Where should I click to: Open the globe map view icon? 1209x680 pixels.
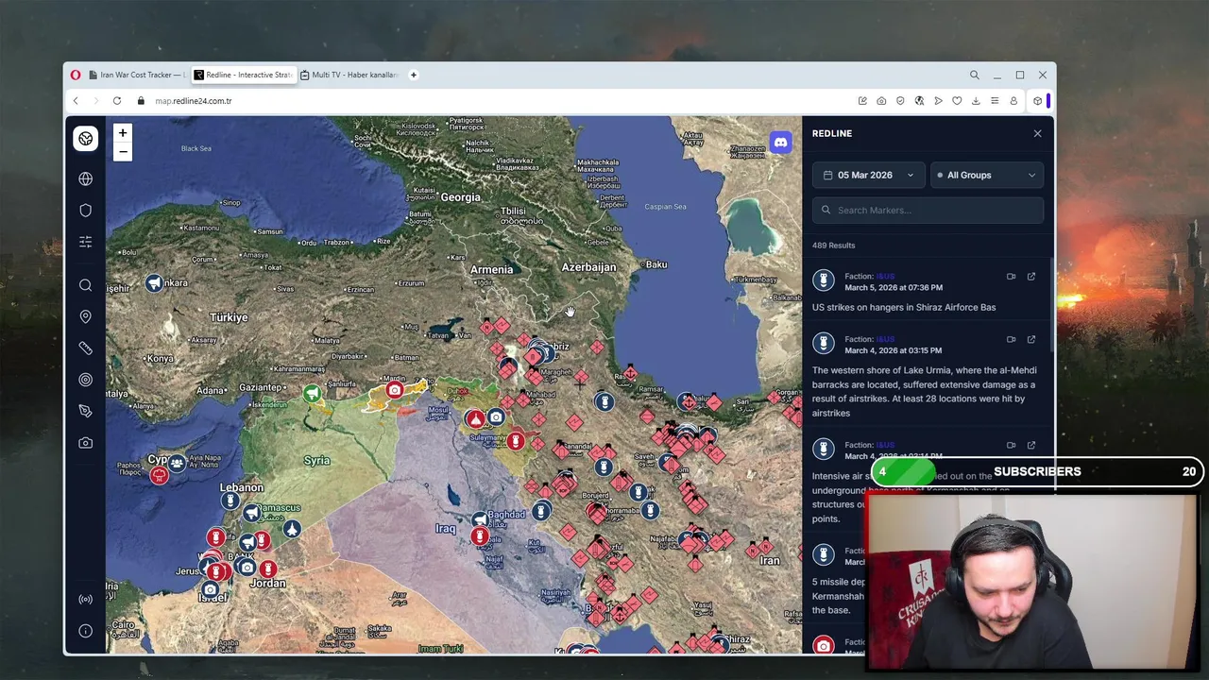point(85,178)
